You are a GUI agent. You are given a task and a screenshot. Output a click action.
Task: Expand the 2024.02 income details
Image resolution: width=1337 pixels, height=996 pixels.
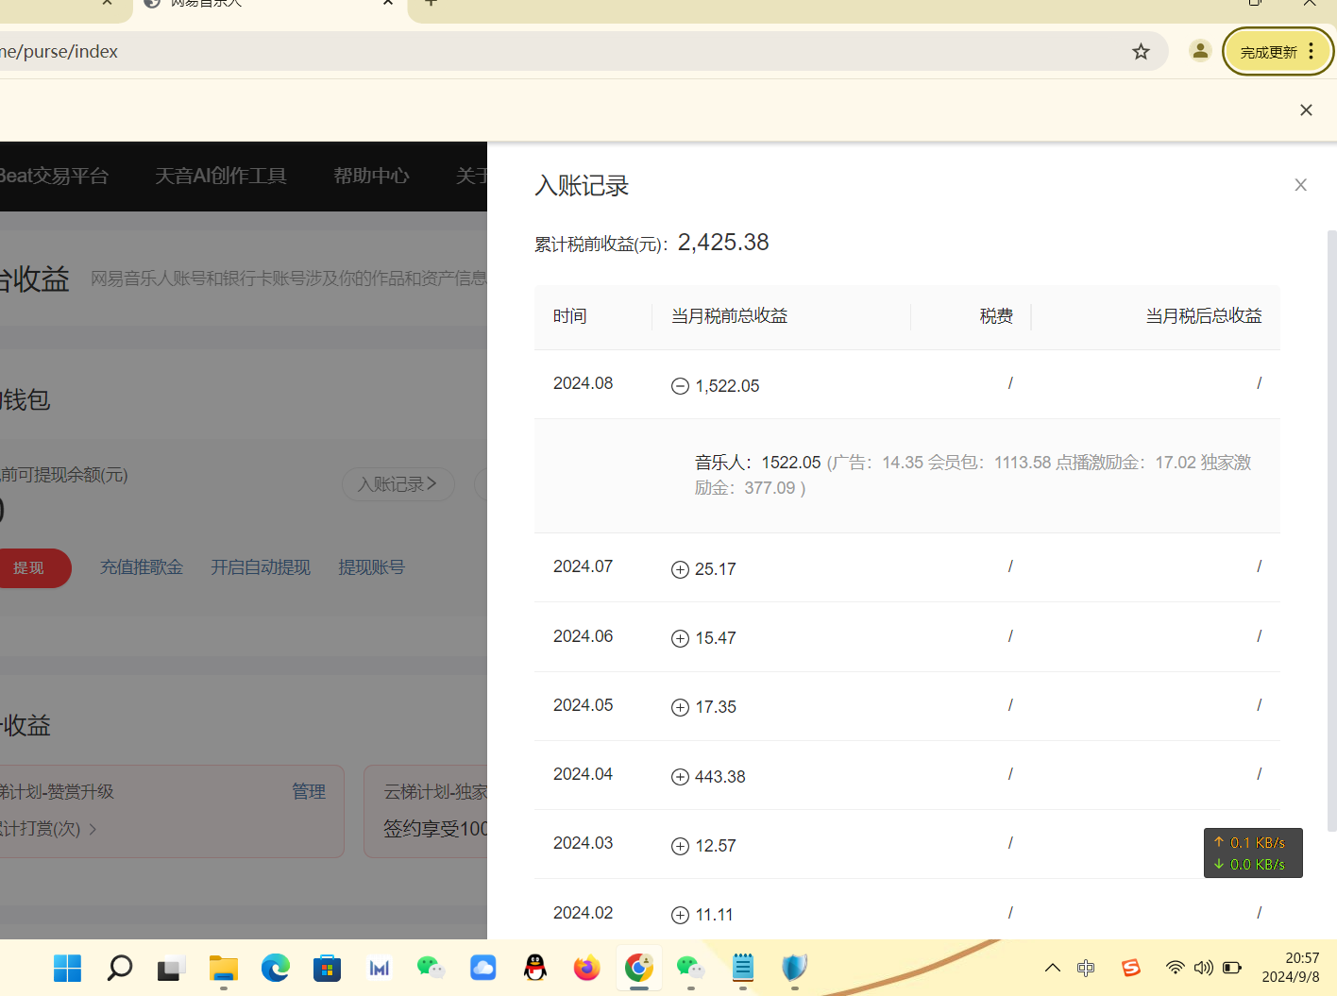[680, 914]
